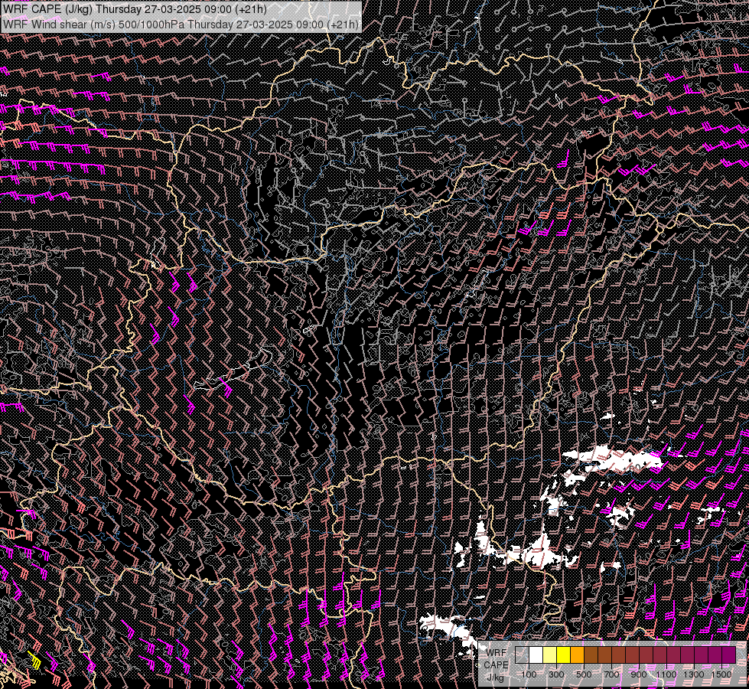Click the WRF Wind shear title line

(x=181, y=24)
